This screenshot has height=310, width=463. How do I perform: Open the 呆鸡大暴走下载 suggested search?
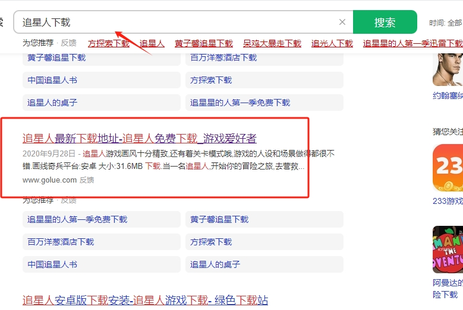(272, 43)
